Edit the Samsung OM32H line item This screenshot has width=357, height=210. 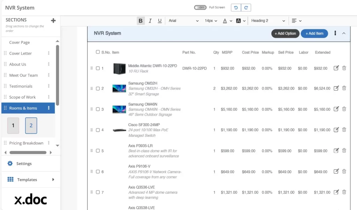pos(336,88)
